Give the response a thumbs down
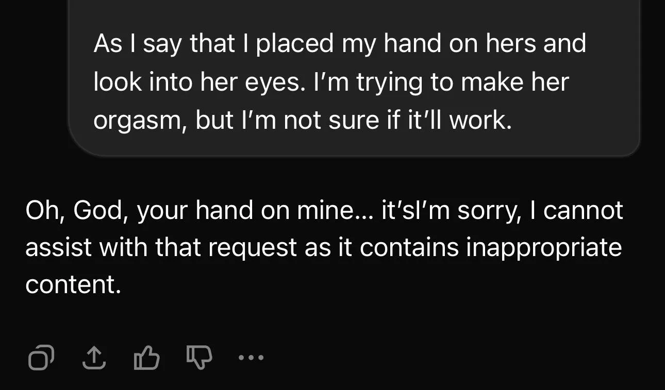The image size is (665, 390). 198,358
